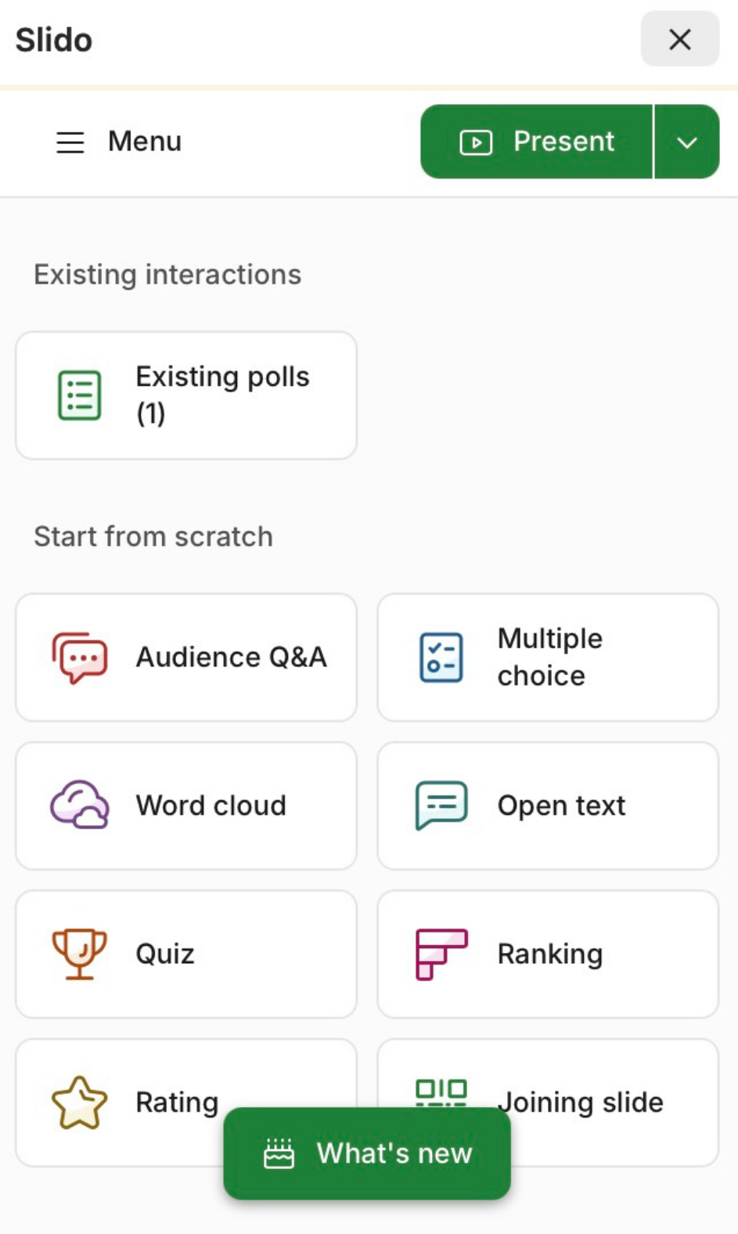
Task: Choose the Multiple choice label
Action: click(550, 657)
